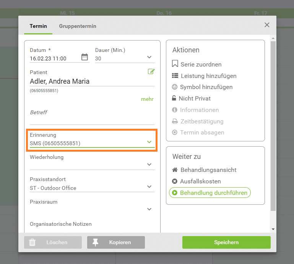This screenshot has width=294, height=264.
Task: Expand the Praxisraum dropdown
Action: [149, 209]
